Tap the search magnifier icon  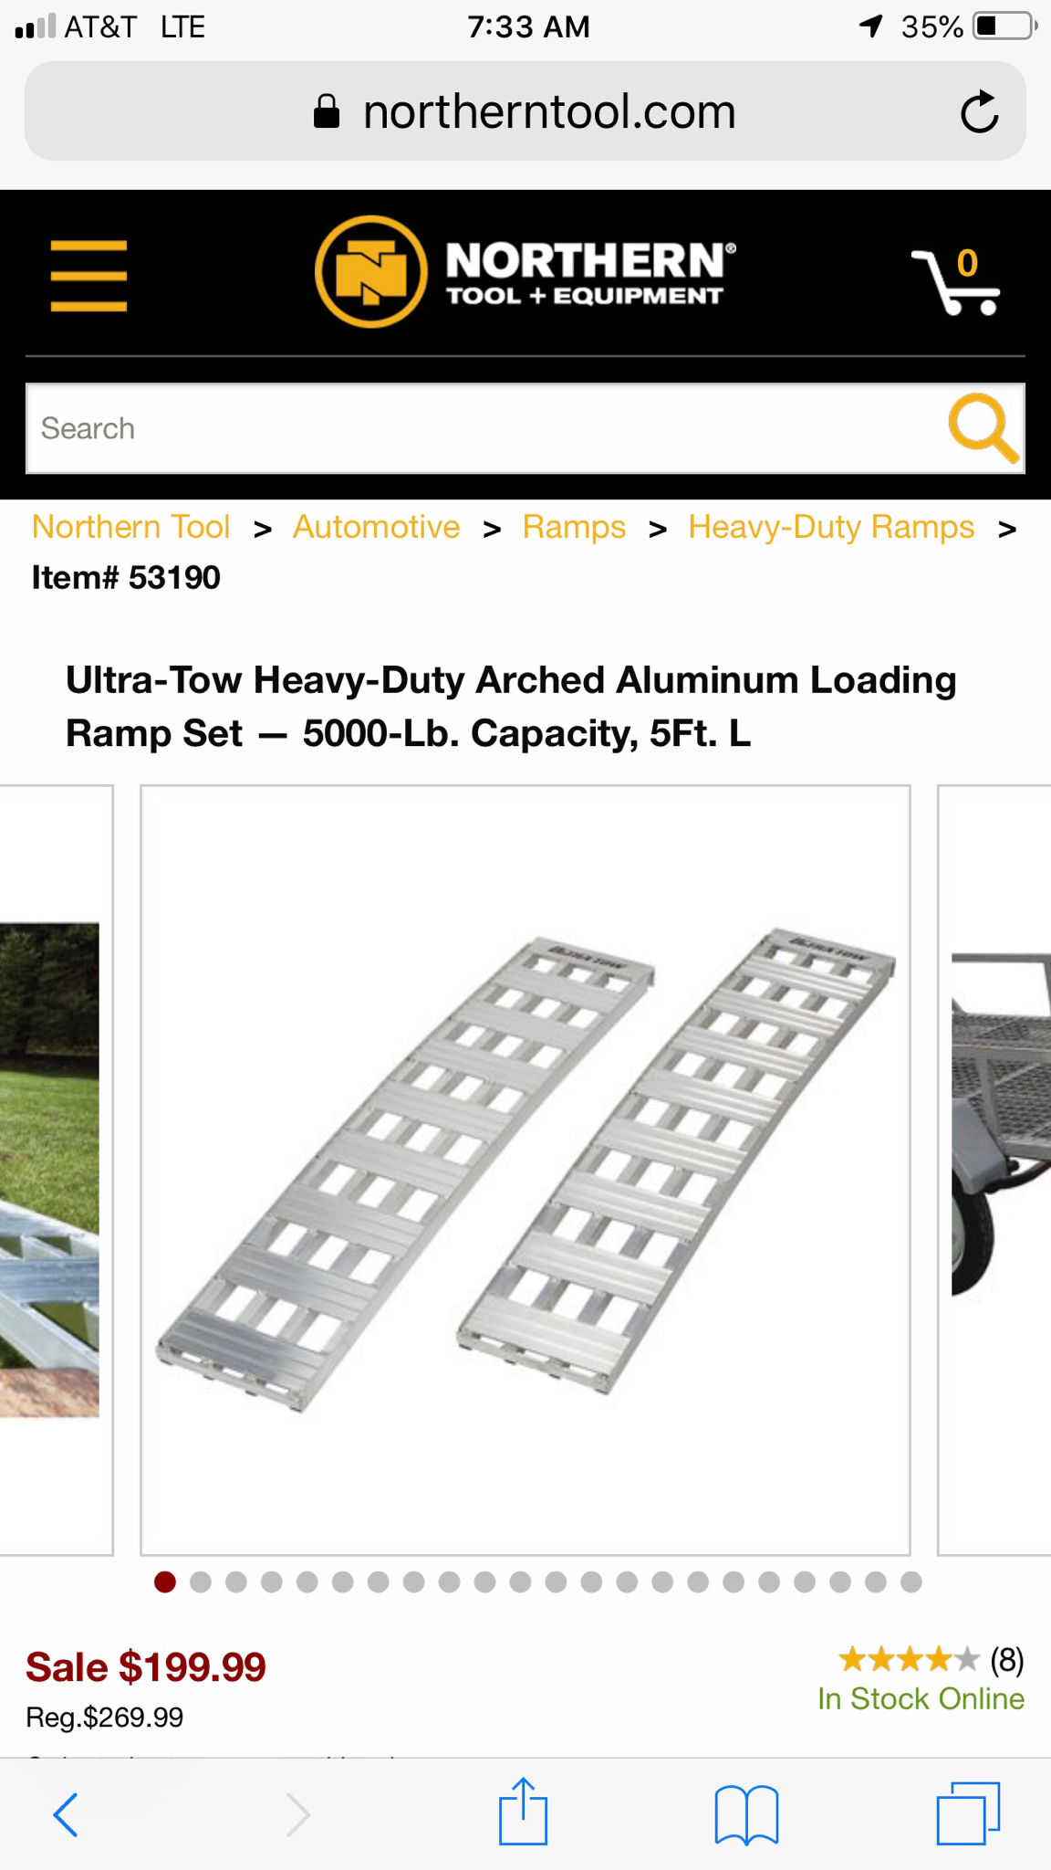(983, 428)
